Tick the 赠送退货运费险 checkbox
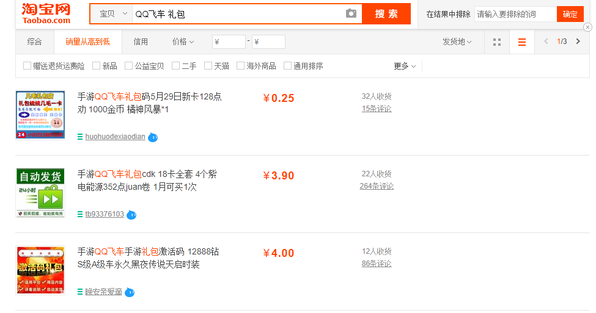Image resolution: width=596 pixels, height=313 pixels. click(27, 66)
